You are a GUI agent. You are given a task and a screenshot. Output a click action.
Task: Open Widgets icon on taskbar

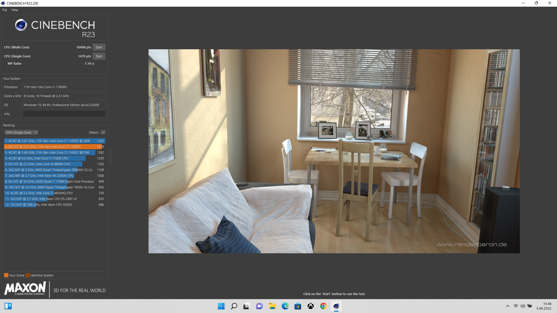(8, 306)
